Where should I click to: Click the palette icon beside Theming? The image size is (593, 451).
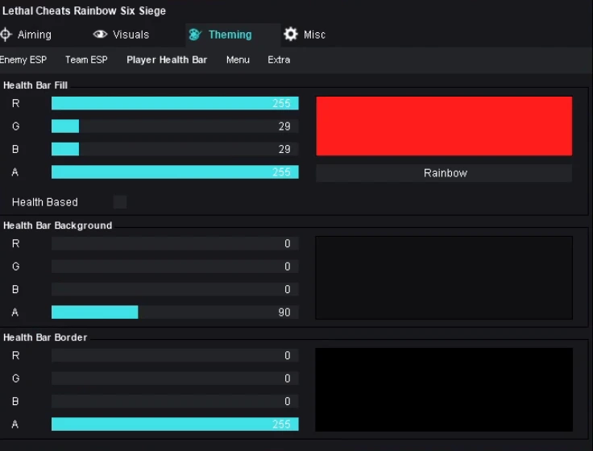[194, 35]
